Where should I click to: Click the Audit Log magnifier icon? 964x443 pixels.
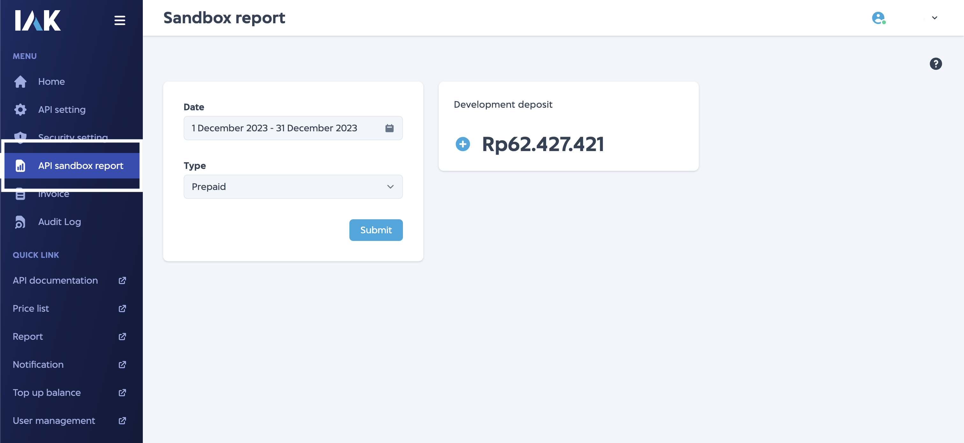point(20,221)
